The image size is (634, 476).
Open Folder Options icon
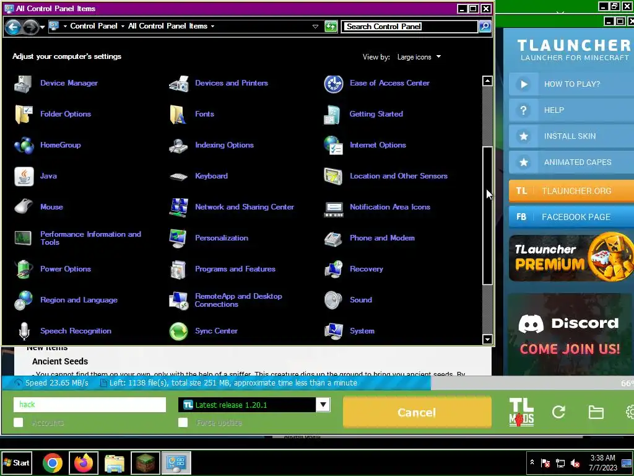[x=24, y=114]
